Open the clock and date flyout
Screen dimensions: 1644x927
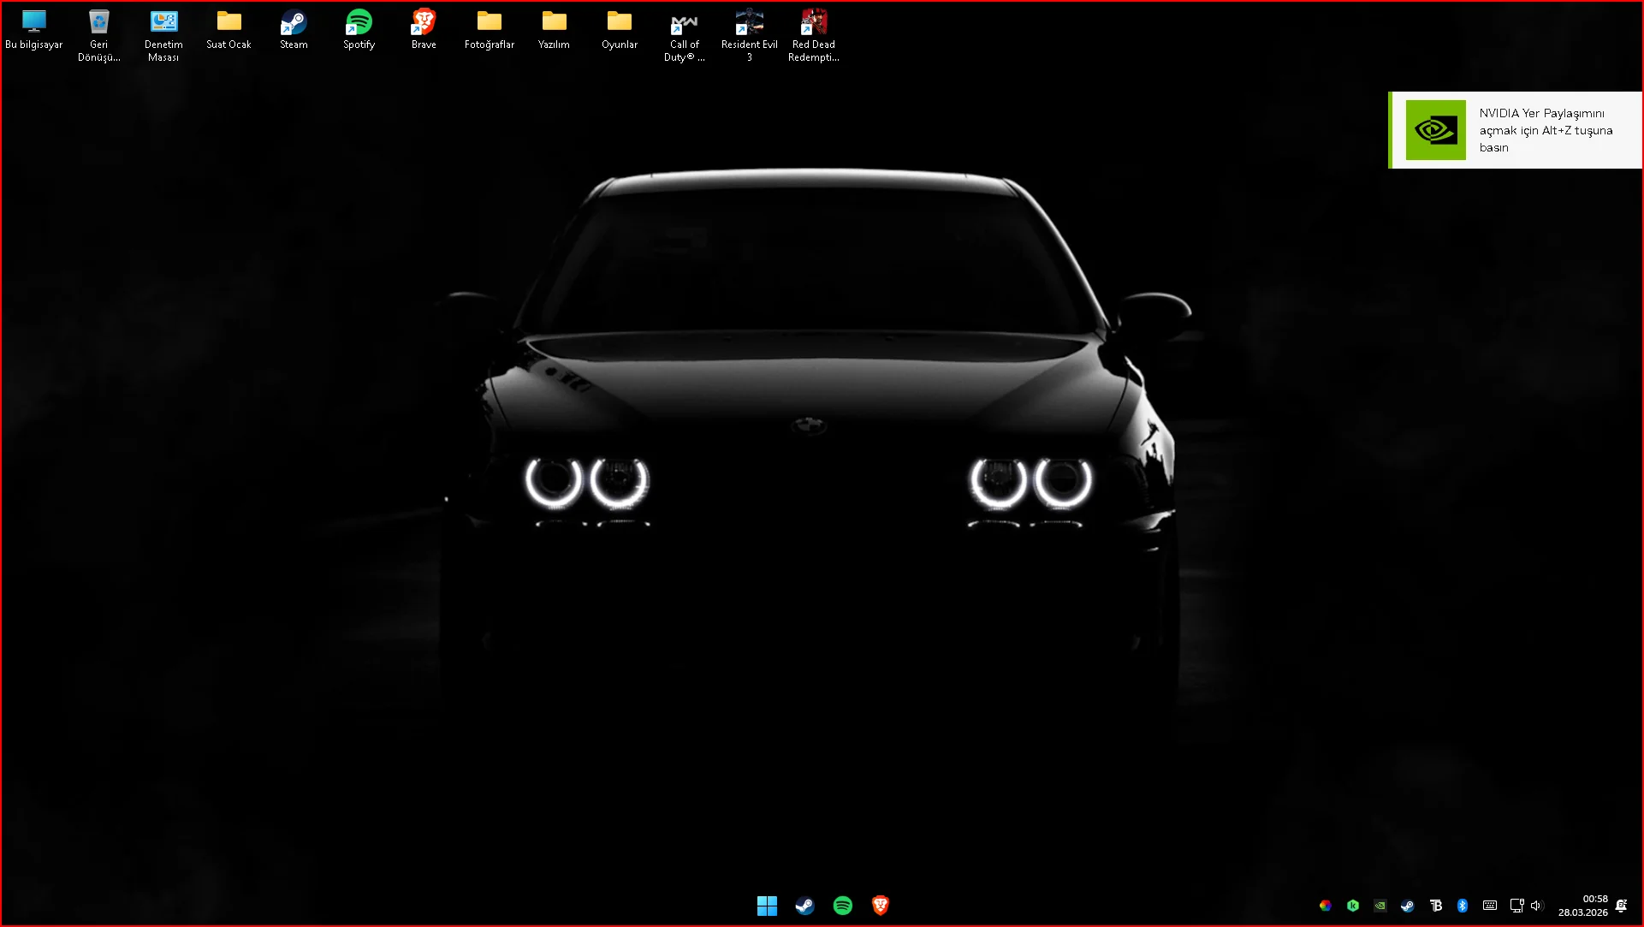click(x=1583, y=906)
